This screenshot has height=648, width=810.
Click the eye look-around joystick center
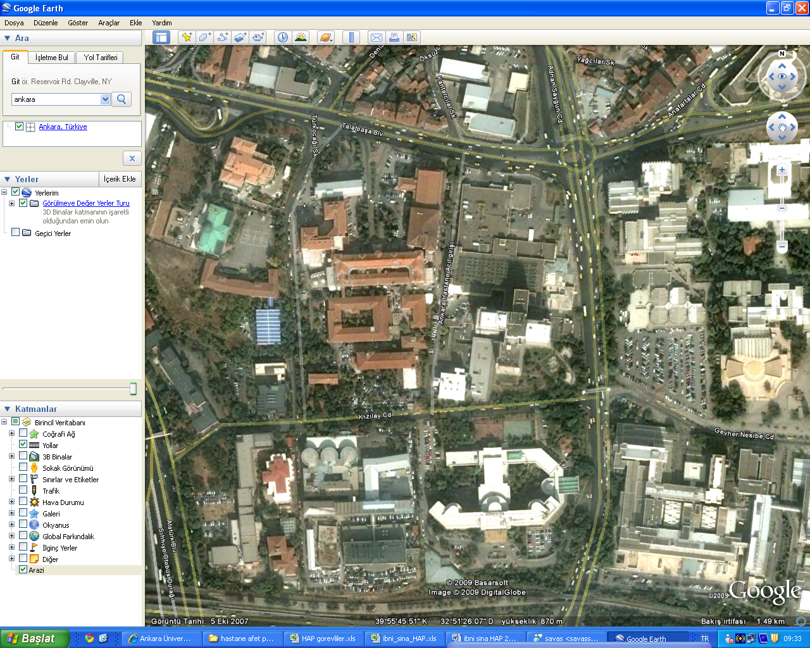tap(782, 77)
